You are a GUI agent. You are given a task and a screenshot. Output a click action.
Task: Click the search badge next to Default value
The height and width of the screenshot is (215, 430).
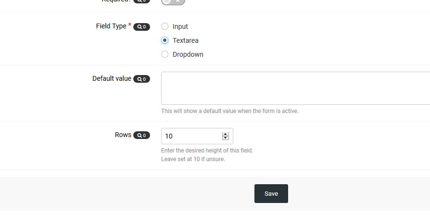click(141, 79)
